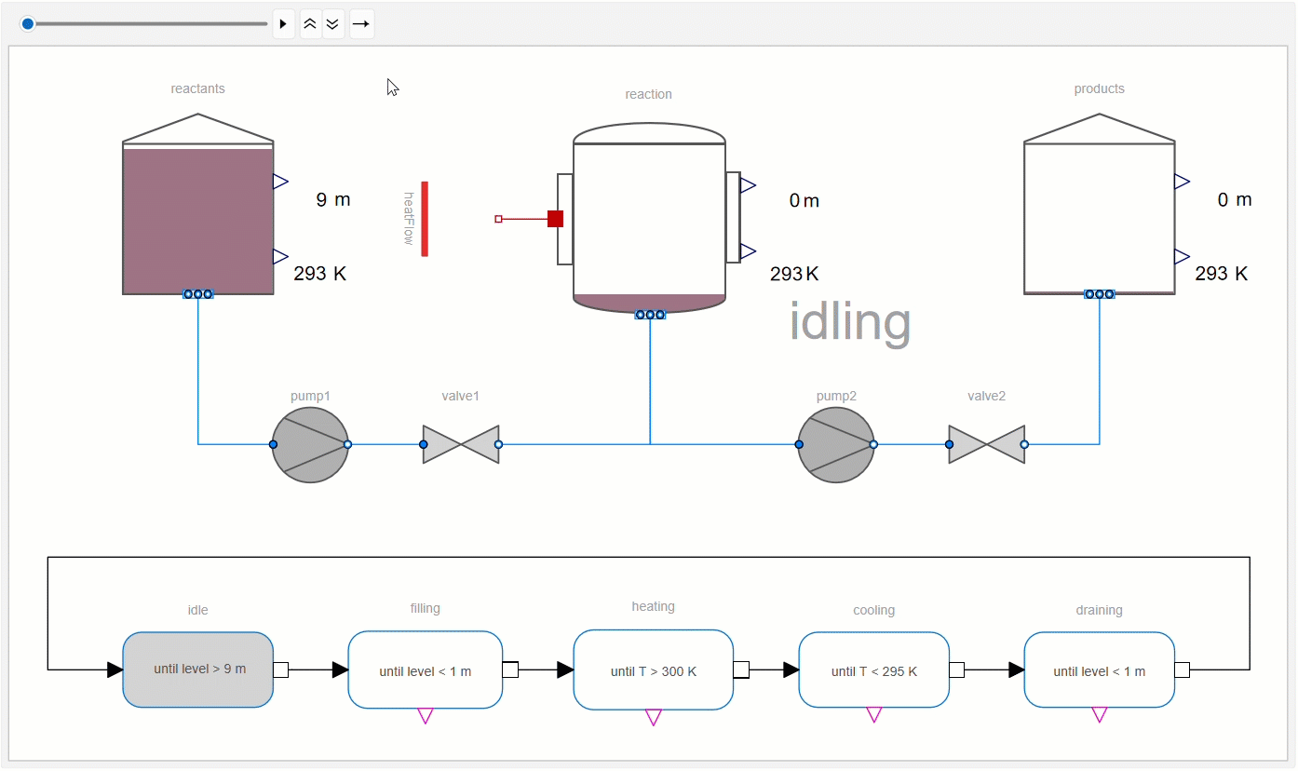The height and width of the screenshot is (771, 1298).
Task: Select the idle state block
Action: (197, 670)
